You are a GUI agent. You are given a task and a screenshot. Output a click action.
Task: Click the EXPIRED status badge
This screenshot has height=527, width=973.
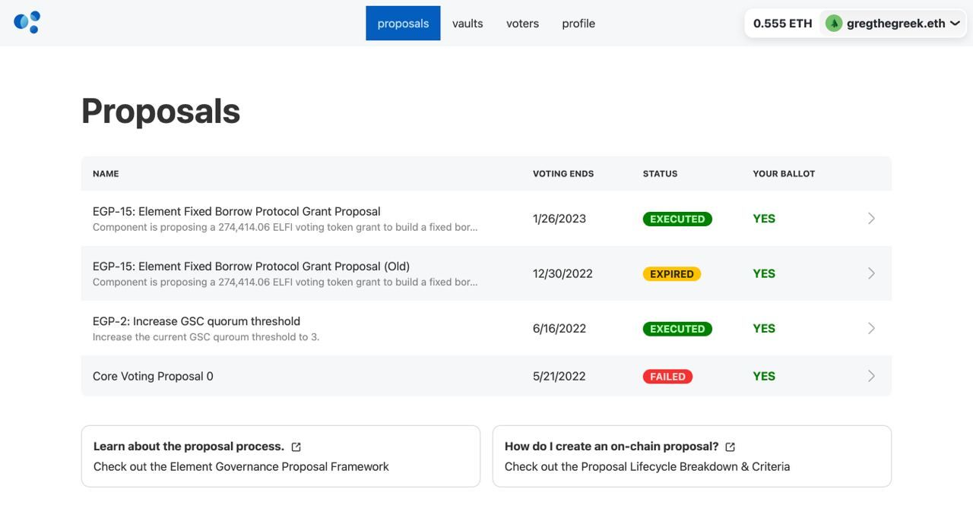tap(672, 274)
